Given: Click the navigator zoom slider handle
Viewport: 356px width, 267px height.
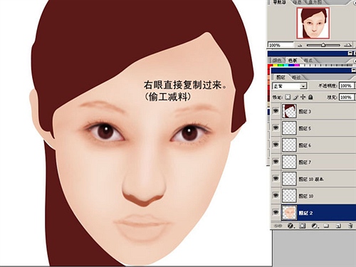Looking at the screenshot, I should click(x=323, y=45).
